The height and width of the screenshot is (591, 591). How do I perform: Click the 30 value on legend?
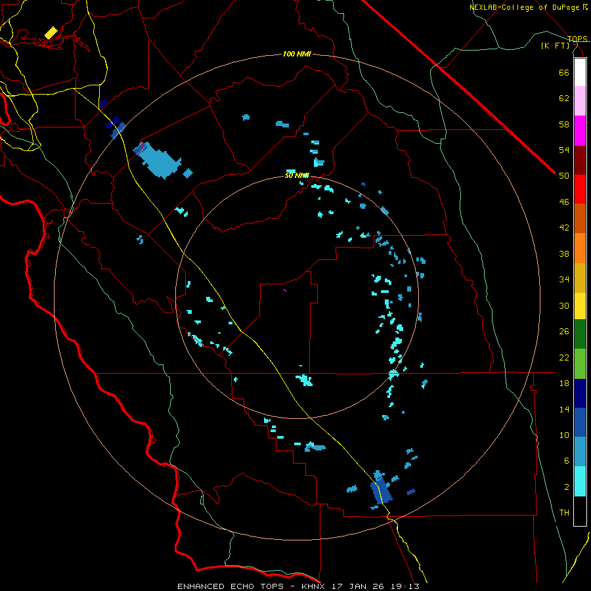coord(564,305)
